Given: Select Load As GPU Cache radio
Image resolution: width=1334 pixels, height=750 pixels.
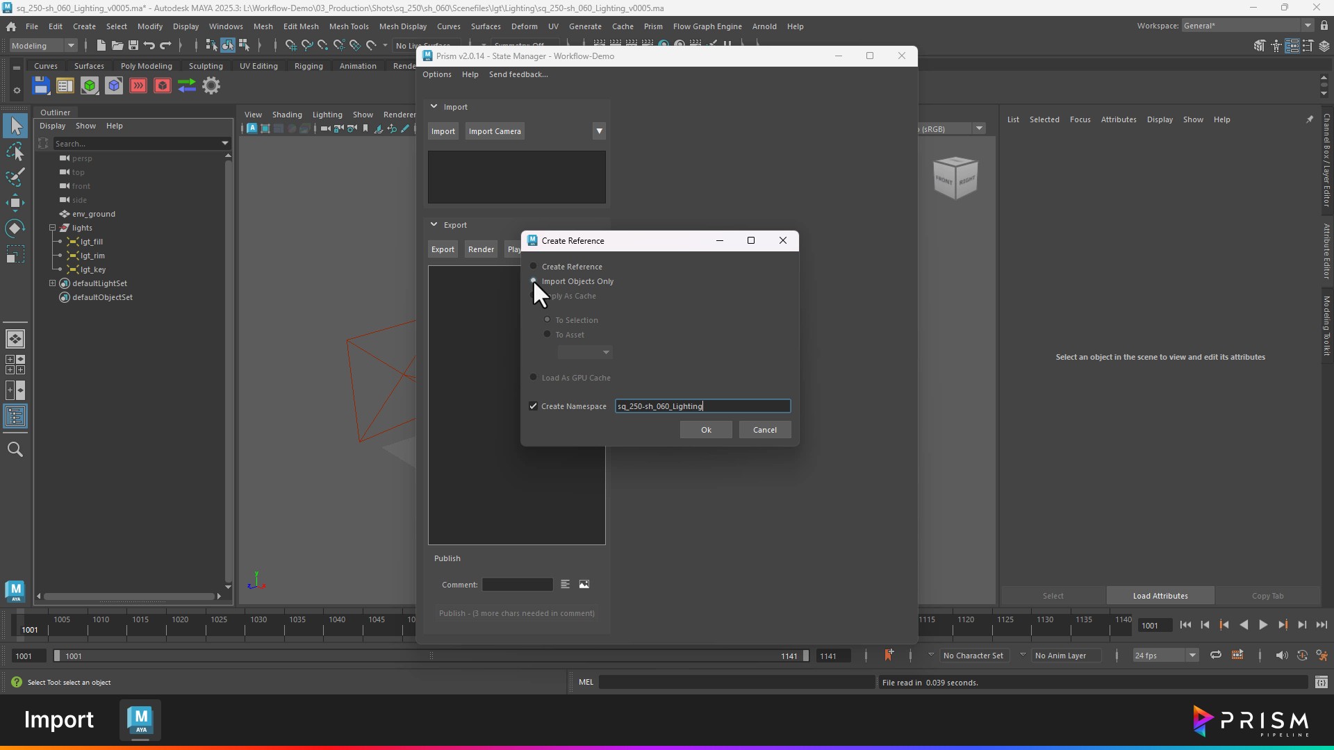Looking at the screenshot, I should pos(534,378).
